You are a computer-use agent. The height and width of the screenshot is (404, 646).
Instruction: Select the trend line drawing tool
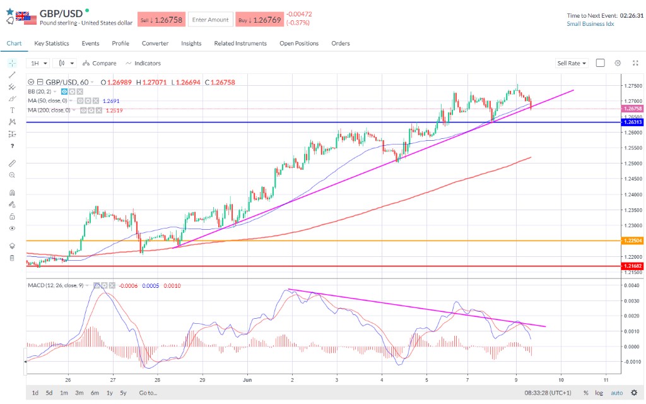12,74
